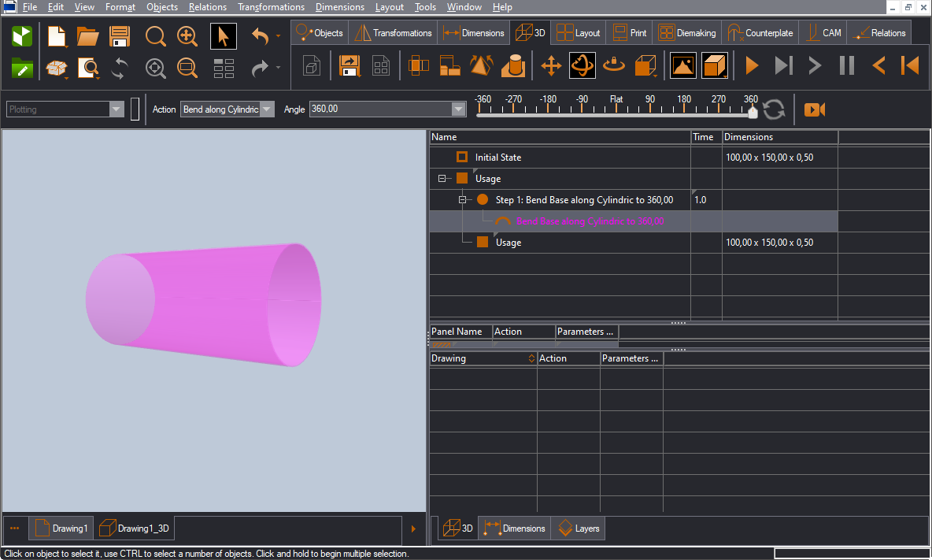Viewport: 932px width, 560px height.
Task: Select the arrow pointer tool
Action: click(224, 36)
